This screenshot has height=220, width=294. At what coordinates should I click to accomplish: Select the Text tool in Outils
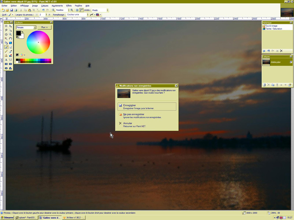6,60
